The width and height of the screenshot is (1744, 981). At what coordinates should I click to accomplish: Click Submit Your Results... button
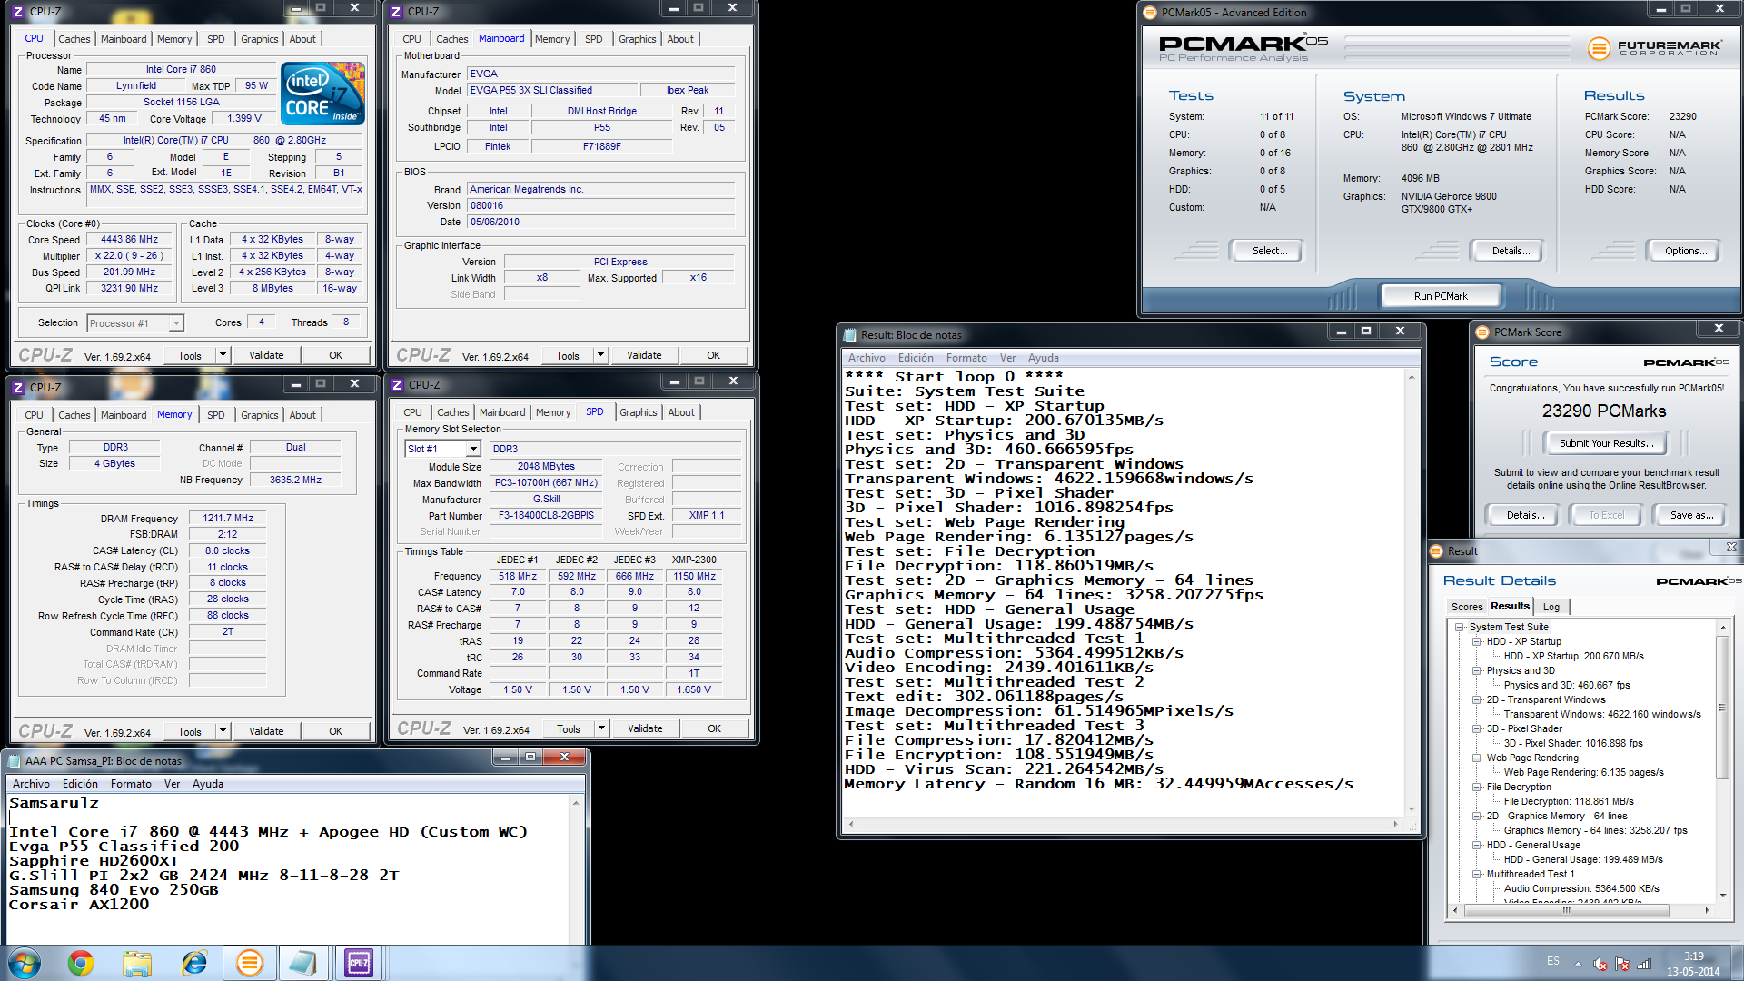[1606, 443]
